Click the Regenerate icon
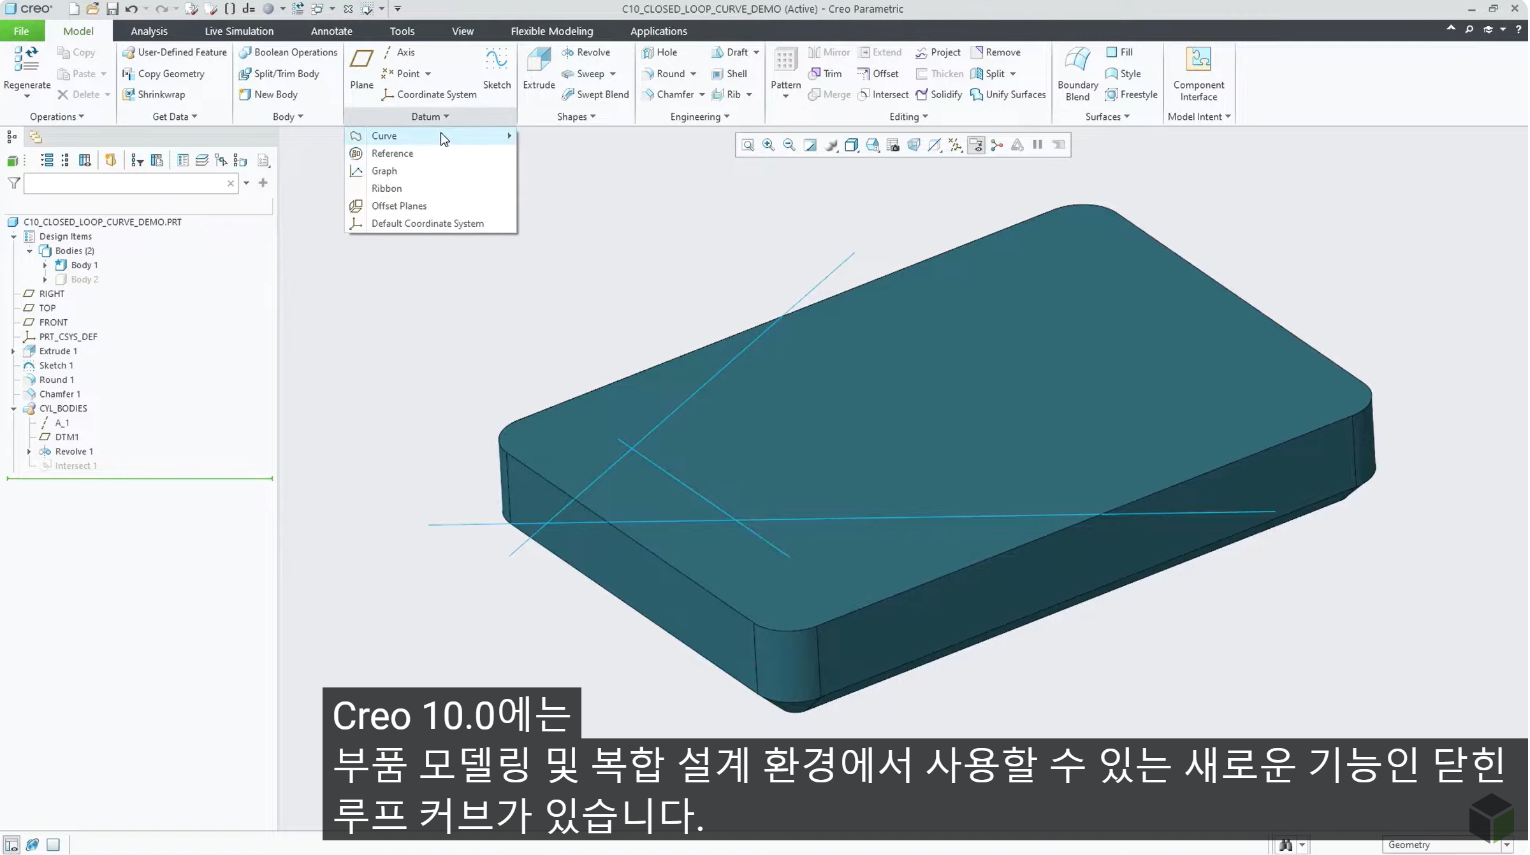 point(26,59)
